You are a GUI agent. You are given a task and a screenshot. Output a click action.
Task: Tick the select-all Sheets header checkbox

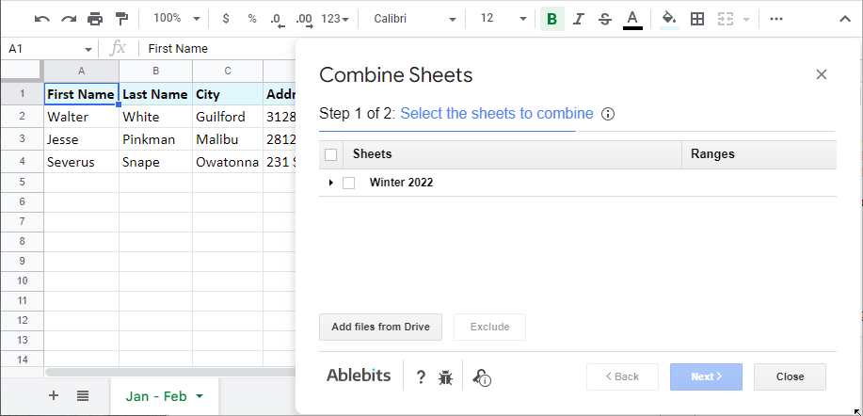(x=330, y=154)
